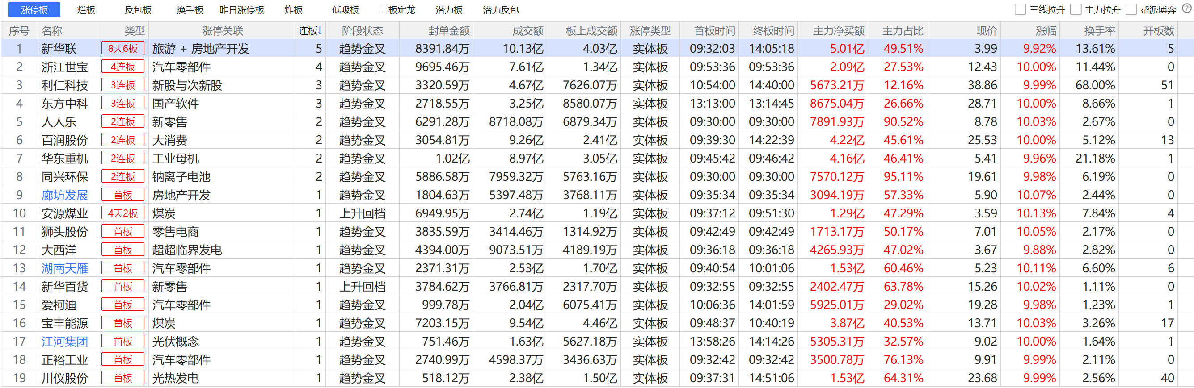Switch to the 二板定龙 tab
The height and width of the screenshot is (388, 1194).
[397, 10]
